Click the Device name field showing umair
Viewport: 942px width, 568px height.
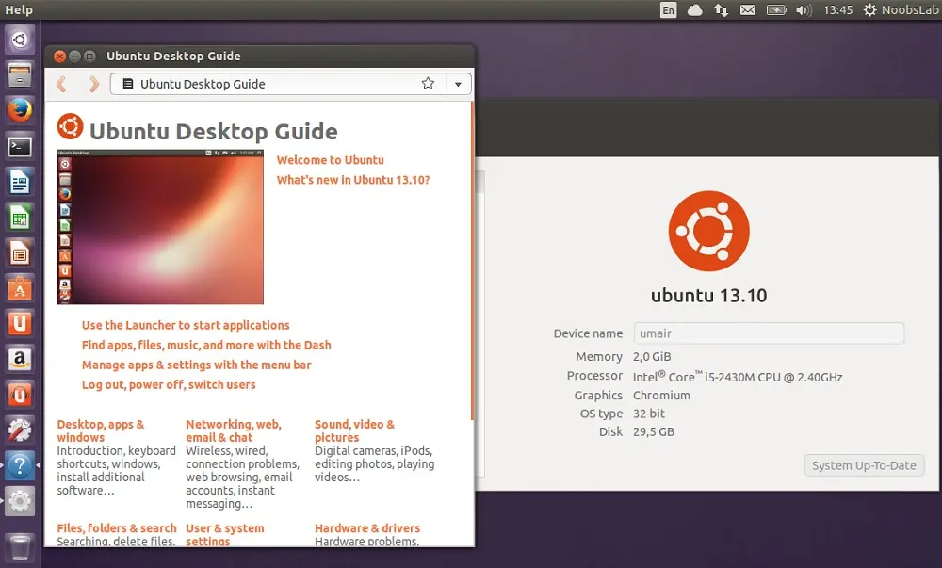[x=769, y=333]
